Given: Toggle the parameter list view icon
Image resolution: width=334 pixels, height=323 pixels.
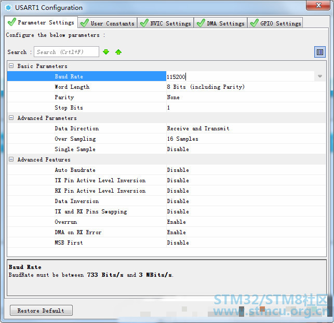Looking at the screenshot, I should 320,52.
